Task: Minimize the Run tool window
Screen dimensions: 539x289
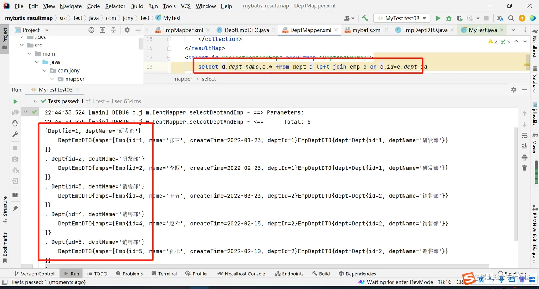Action: tap(525, 90)
